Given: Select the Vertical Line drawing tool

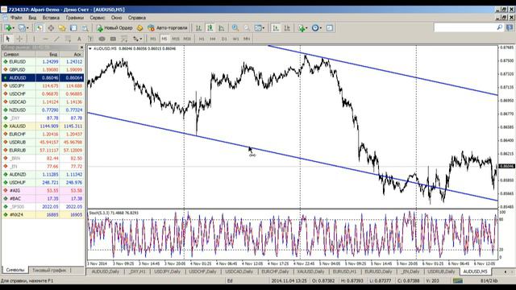Looking at the screenshot, I should [34, 39].
